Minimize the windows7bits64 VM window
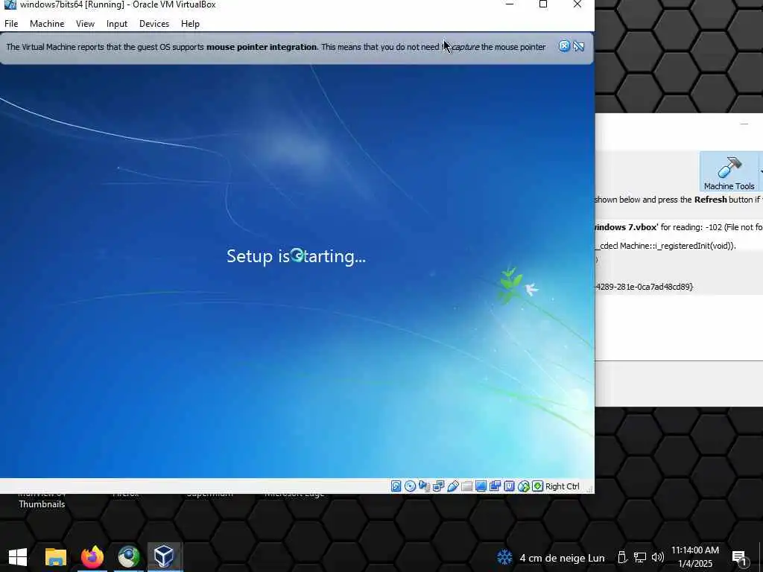Image resolution: width=763 pixels, height=572 pixels. [x=510, y=4]
